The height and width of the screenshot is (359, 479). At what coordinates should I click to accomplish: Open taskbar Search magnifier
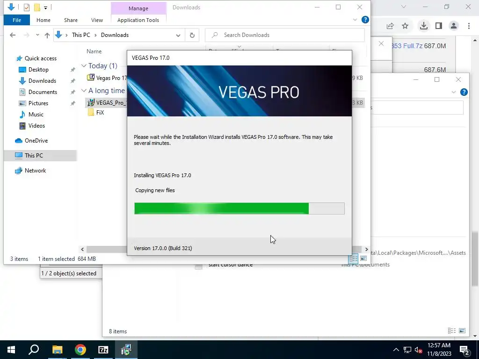[34, 350]
